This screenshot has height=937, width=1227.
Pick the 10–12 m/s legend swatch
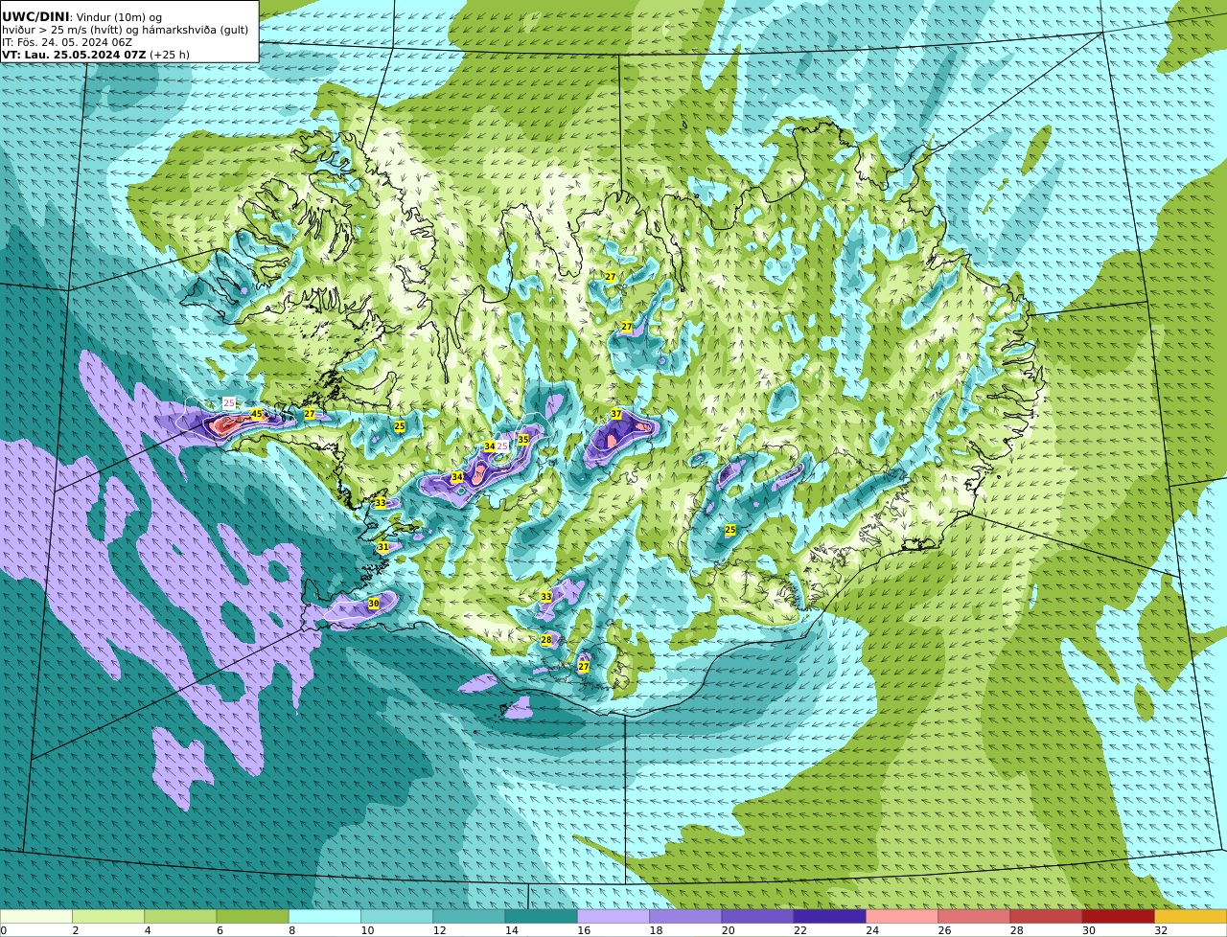397,917
